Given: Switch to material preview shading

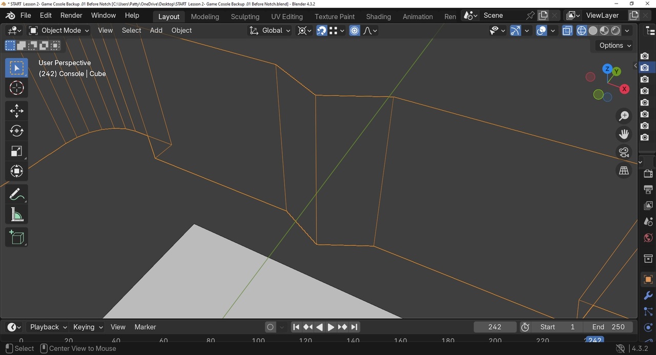Looking at the screenshot, I should (604, 30).
